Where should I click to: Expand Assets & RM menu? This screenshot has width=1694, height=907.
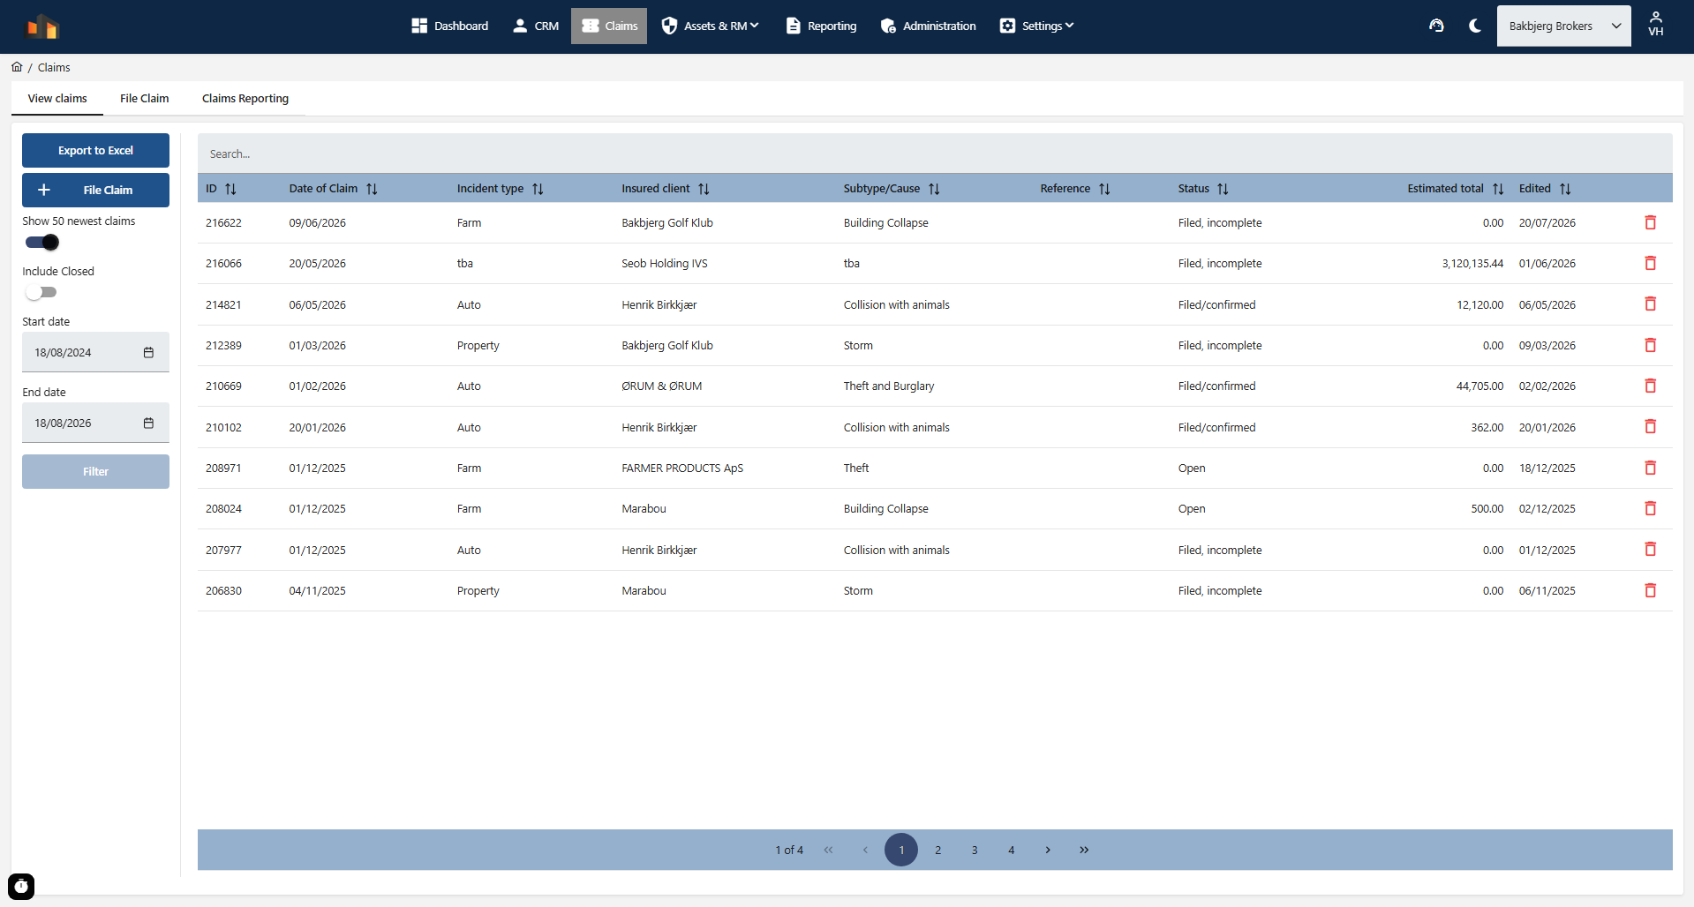coord(710,26)
